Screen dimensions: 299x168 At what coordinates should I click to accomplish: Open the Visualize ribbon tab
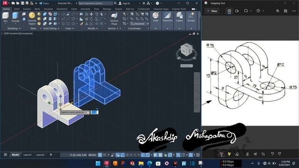(x=49, y=9)
